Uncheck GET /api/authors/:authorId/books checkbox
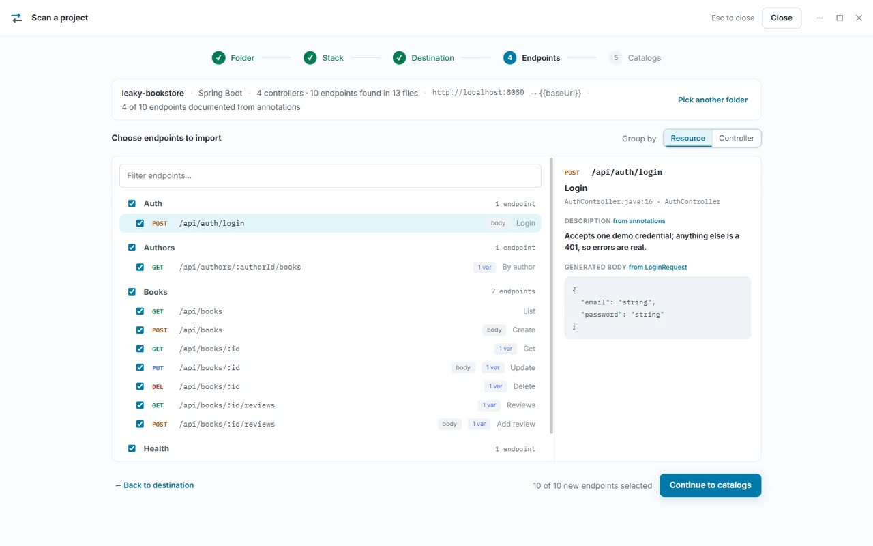873x546 pixels. point(140,267)
